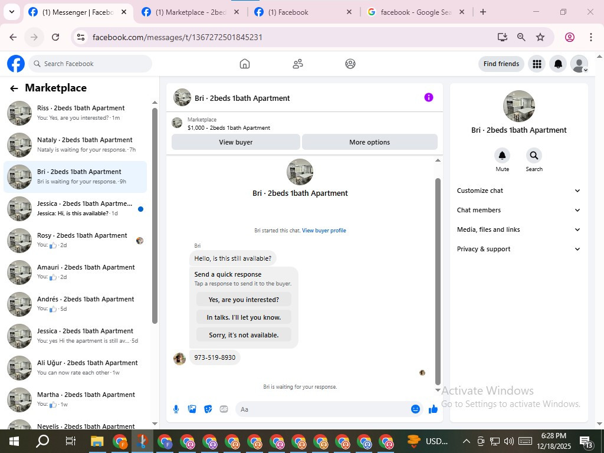
Task: Expand Media, files and links section
Action: (518, 229)
